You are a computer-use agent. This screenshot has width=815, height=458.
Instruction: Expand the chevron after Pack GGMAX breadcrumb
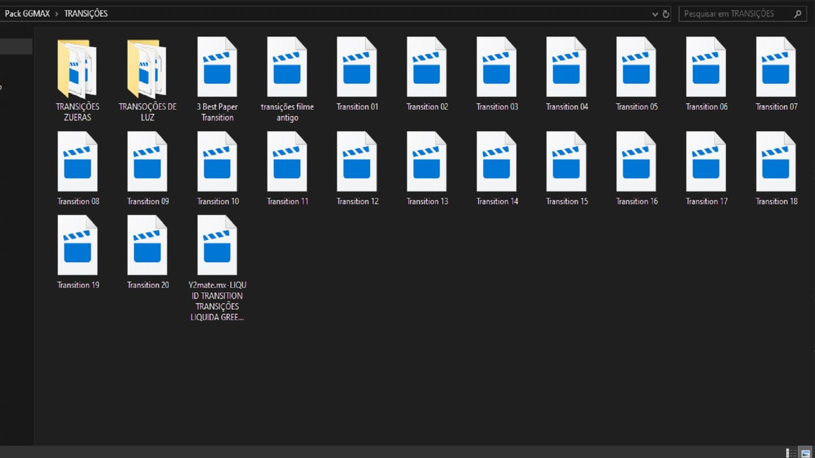tap(57, 14)
